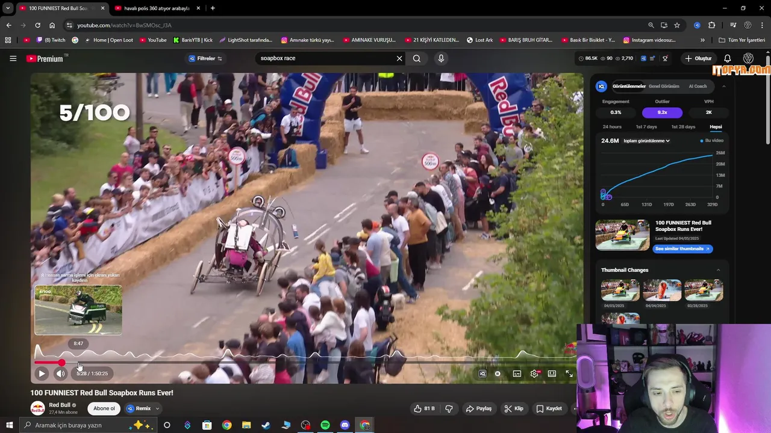Click See similar thumbnails button
Image resolution: width=771 pixels, height=433 pixels.
[x=682, y=248]
